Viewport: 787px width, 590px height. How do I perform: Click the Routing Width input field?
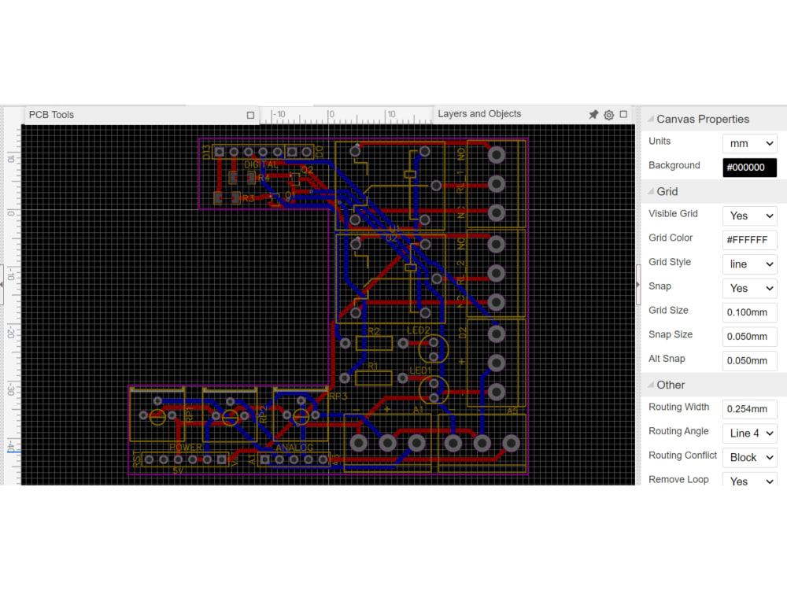point(748,408)
